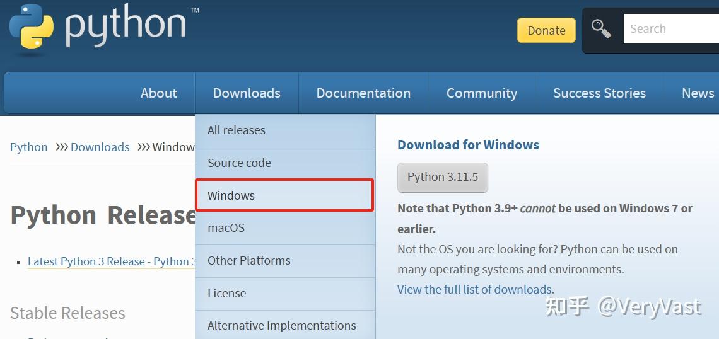Open the Downloads navigation menu
The width and height of the screenshot is (719, 339).
click(x=247, y=93)
